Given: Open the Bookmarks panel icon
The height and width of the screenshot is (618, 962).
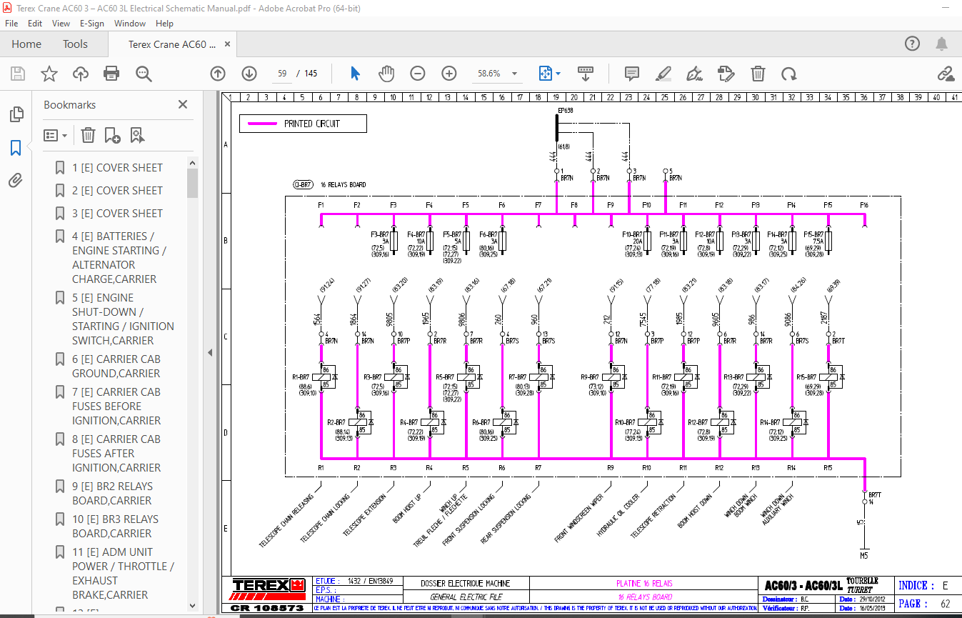Looking at the screenshot, I should (x=16, y=147).
